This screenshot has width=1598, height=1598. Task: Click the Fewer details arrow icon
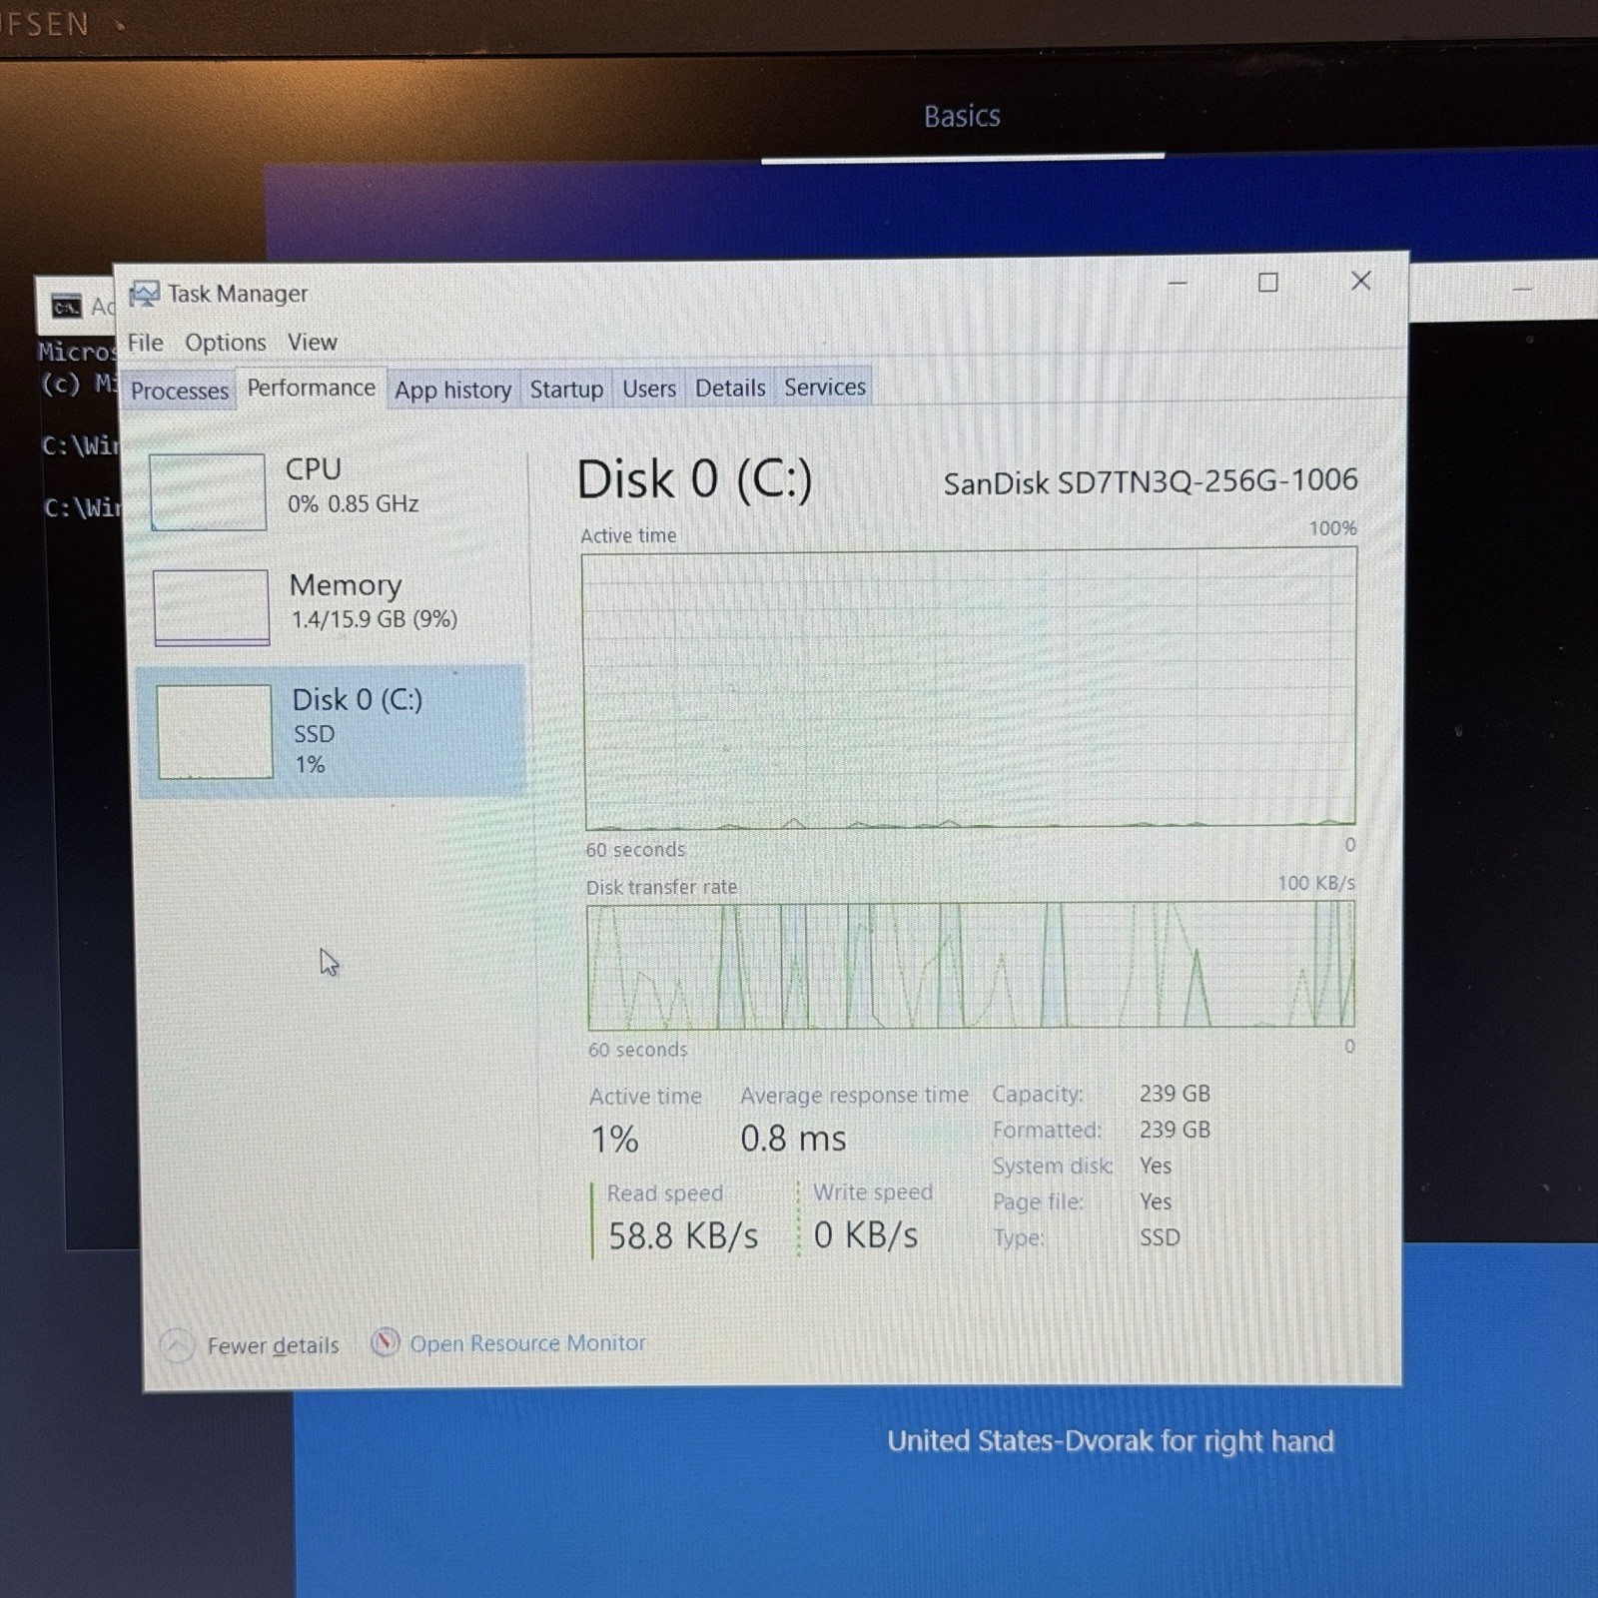pyautogui.click(x=177, y=1345)
